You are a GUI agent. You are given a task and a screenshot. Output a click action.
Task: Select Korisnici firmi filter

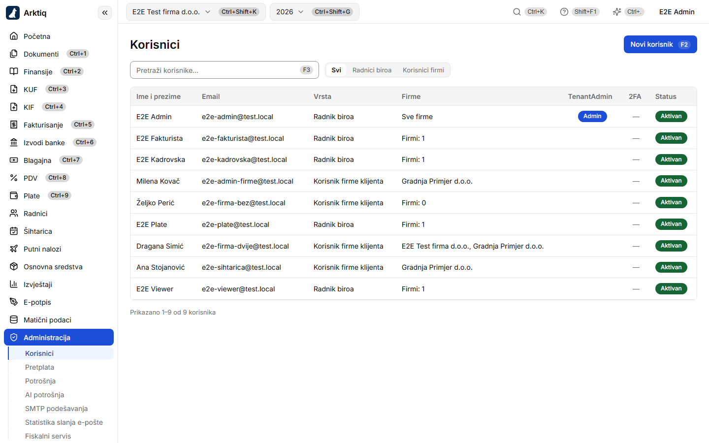click(x=423, y=70)
